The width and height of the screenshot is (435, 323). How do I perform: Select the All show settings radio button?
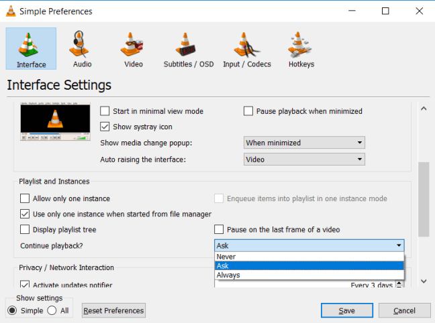(52, 310)
